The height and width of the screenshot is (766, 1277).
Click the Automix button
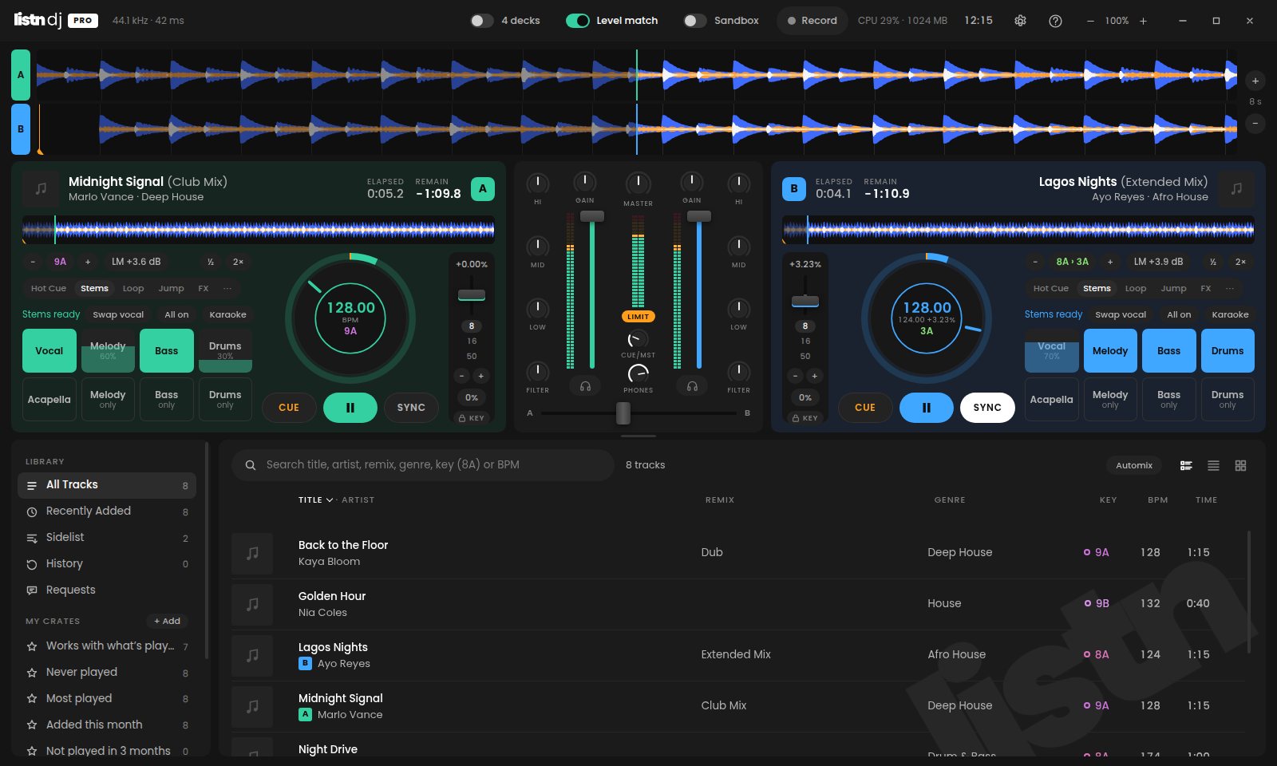pos(1134,465)
